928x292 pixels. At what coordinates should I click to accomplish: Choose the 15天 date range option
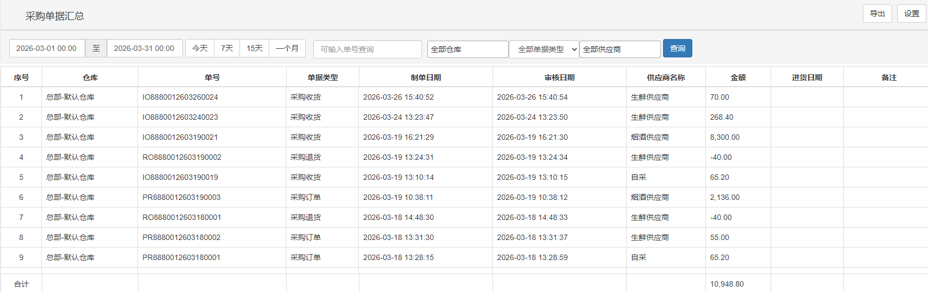click(x=254, y=48)
